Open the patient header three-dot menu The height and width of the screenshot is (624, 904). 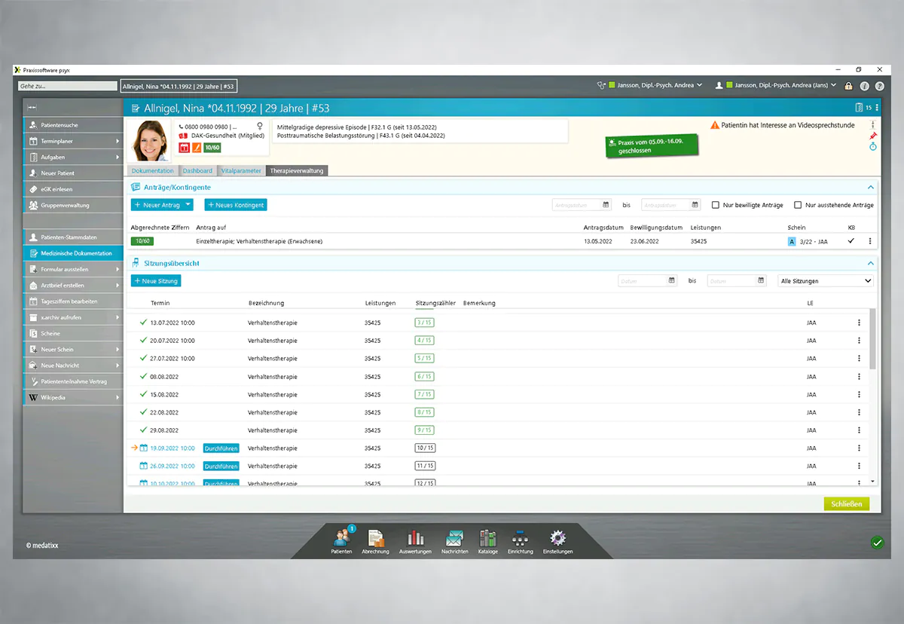point(877,108)
